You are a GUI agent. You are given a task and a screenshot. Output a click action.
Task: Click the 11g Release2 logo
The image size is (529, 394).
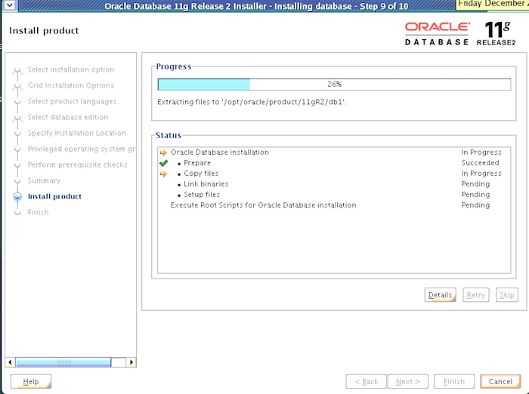(x=497, y=34)
